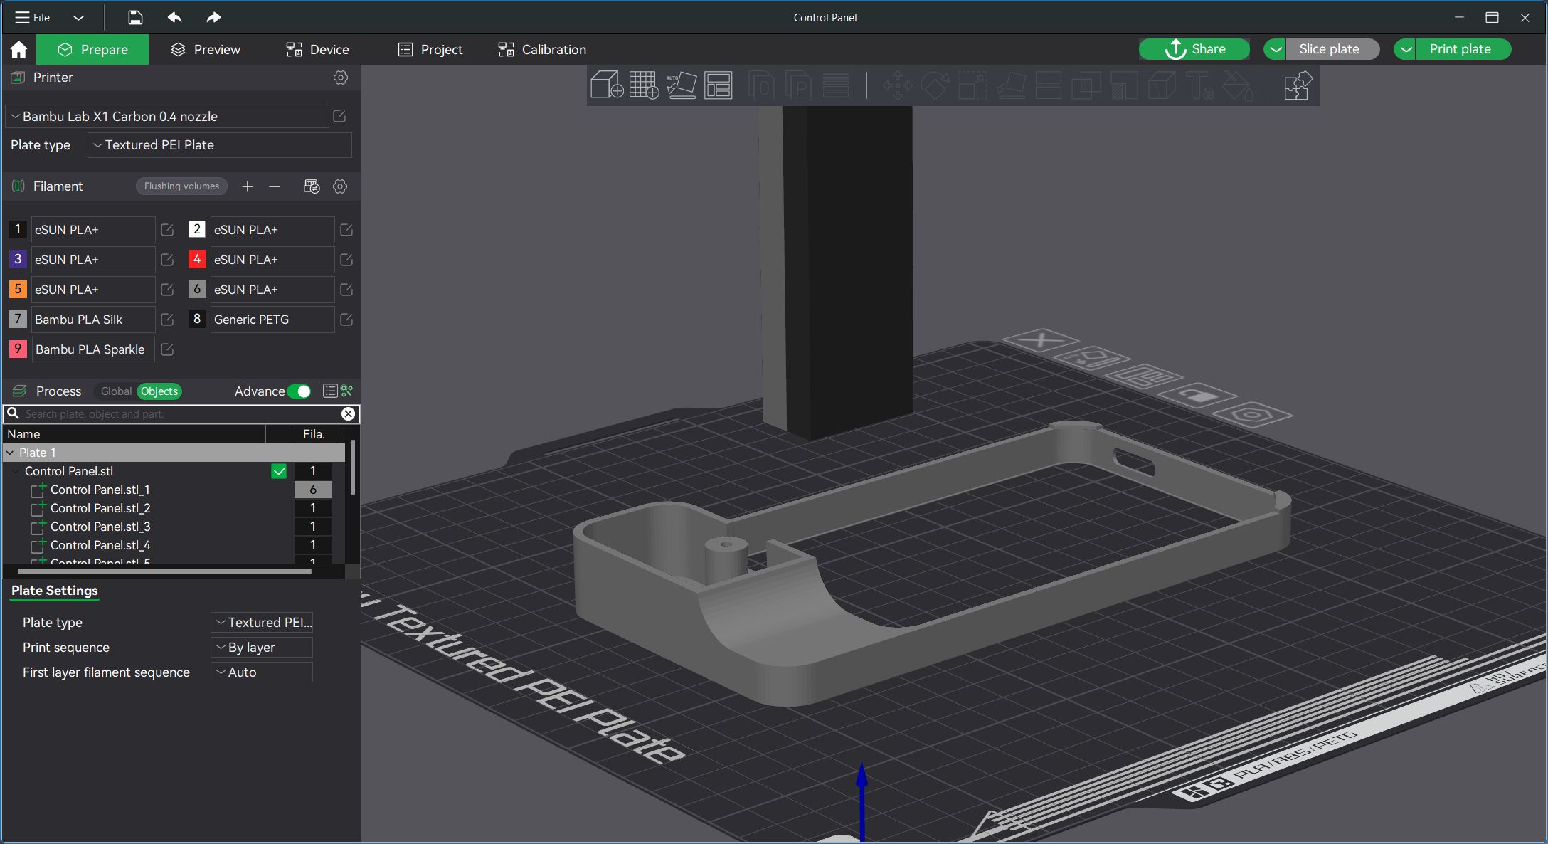
Task: Toggle the Advance switch in Process panel
Action: point(299,391)
